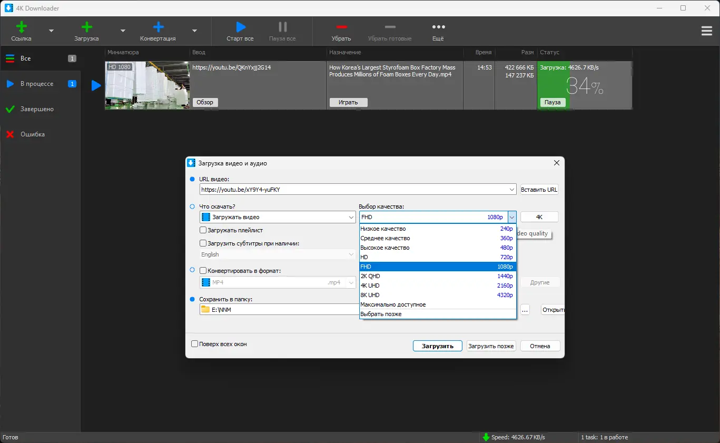Click the Вставить URL button
The height and width of the screenshot is (443, 720).
coord(539,190)
